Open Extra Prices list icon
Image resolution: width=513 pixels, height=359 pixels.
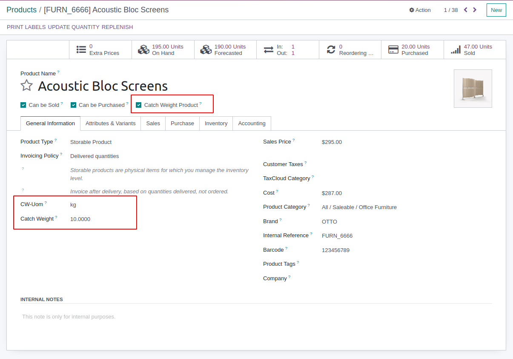click(81, 50)
